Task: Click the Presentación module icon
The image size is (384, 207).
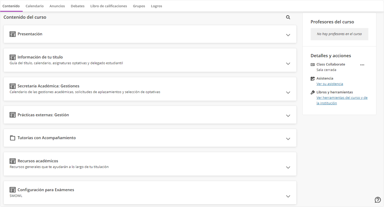Action: pyautogui.click(x=13, y=34)
